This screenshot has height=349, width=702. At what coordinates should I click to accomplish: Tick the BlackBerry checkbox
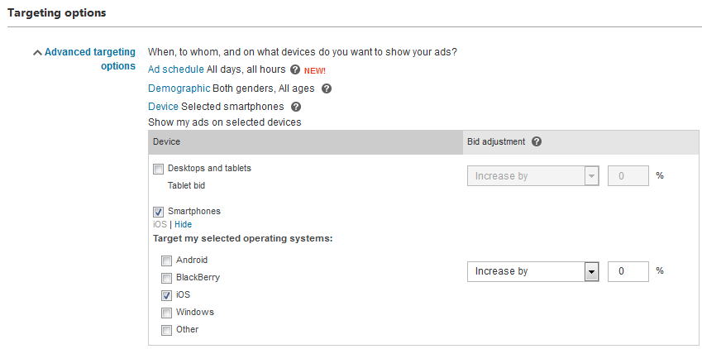[166, 278]
